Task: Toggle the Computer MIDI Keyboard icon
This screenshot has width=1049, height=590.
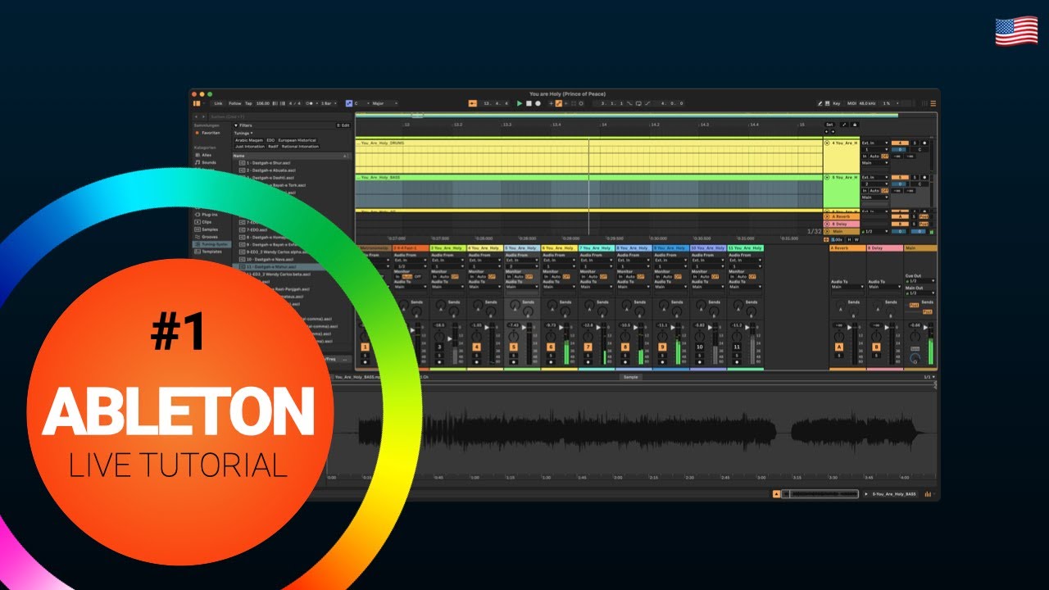Action: [827, 103]
